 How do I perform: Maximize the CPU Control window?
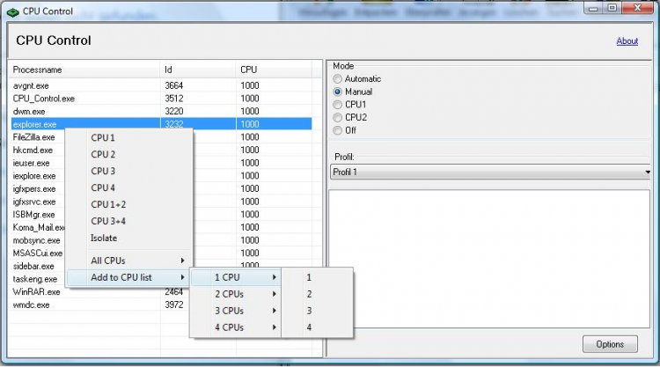612,8
